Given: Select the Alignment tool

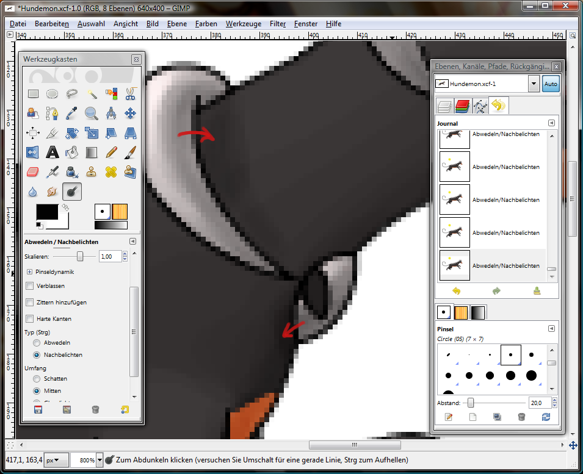Looking at the screenshot, I should 33,132.
